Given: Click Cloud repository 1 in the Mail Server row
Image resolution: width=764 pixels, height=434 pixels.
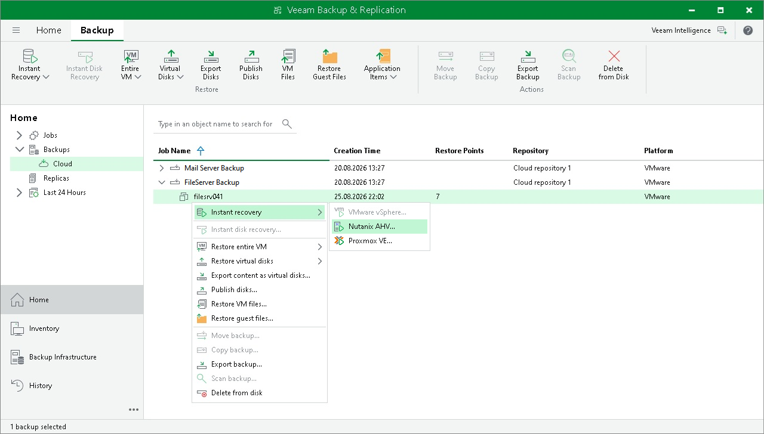Looking at the screenshot, I should click(542, 168).
